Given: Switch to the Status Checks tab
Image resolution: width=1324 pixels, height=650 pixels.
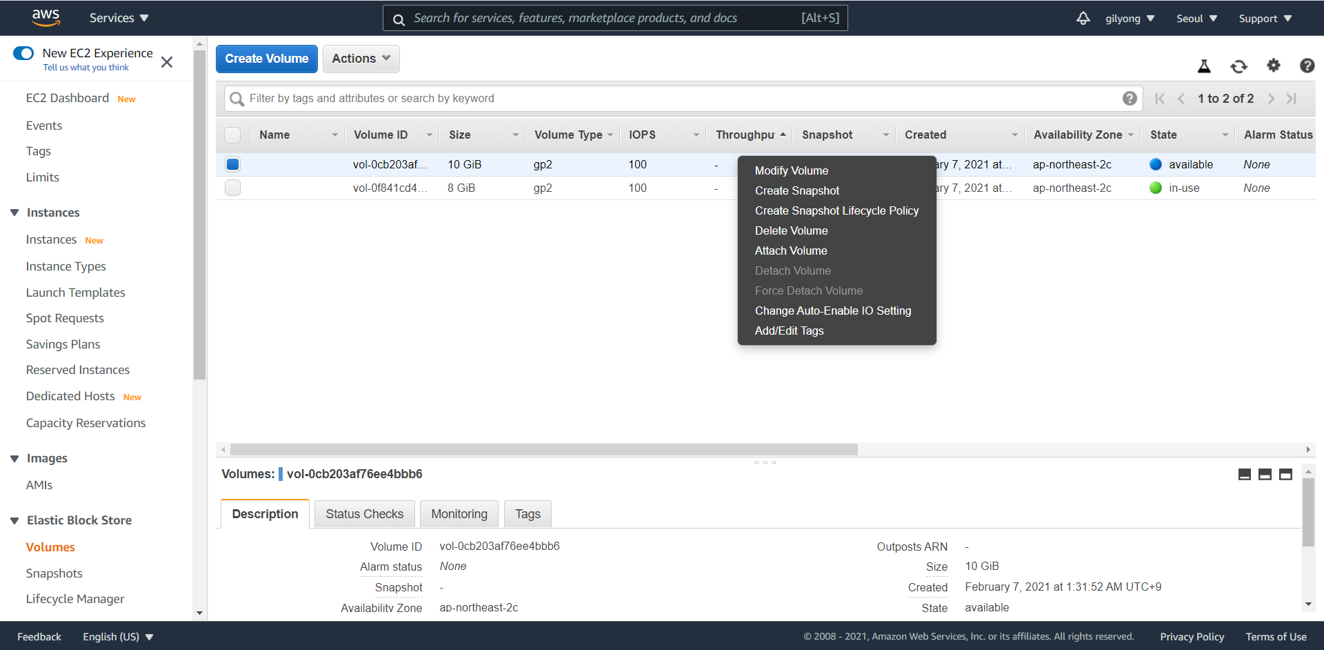Looking at the screenshot, I should [x=364, y=514].
